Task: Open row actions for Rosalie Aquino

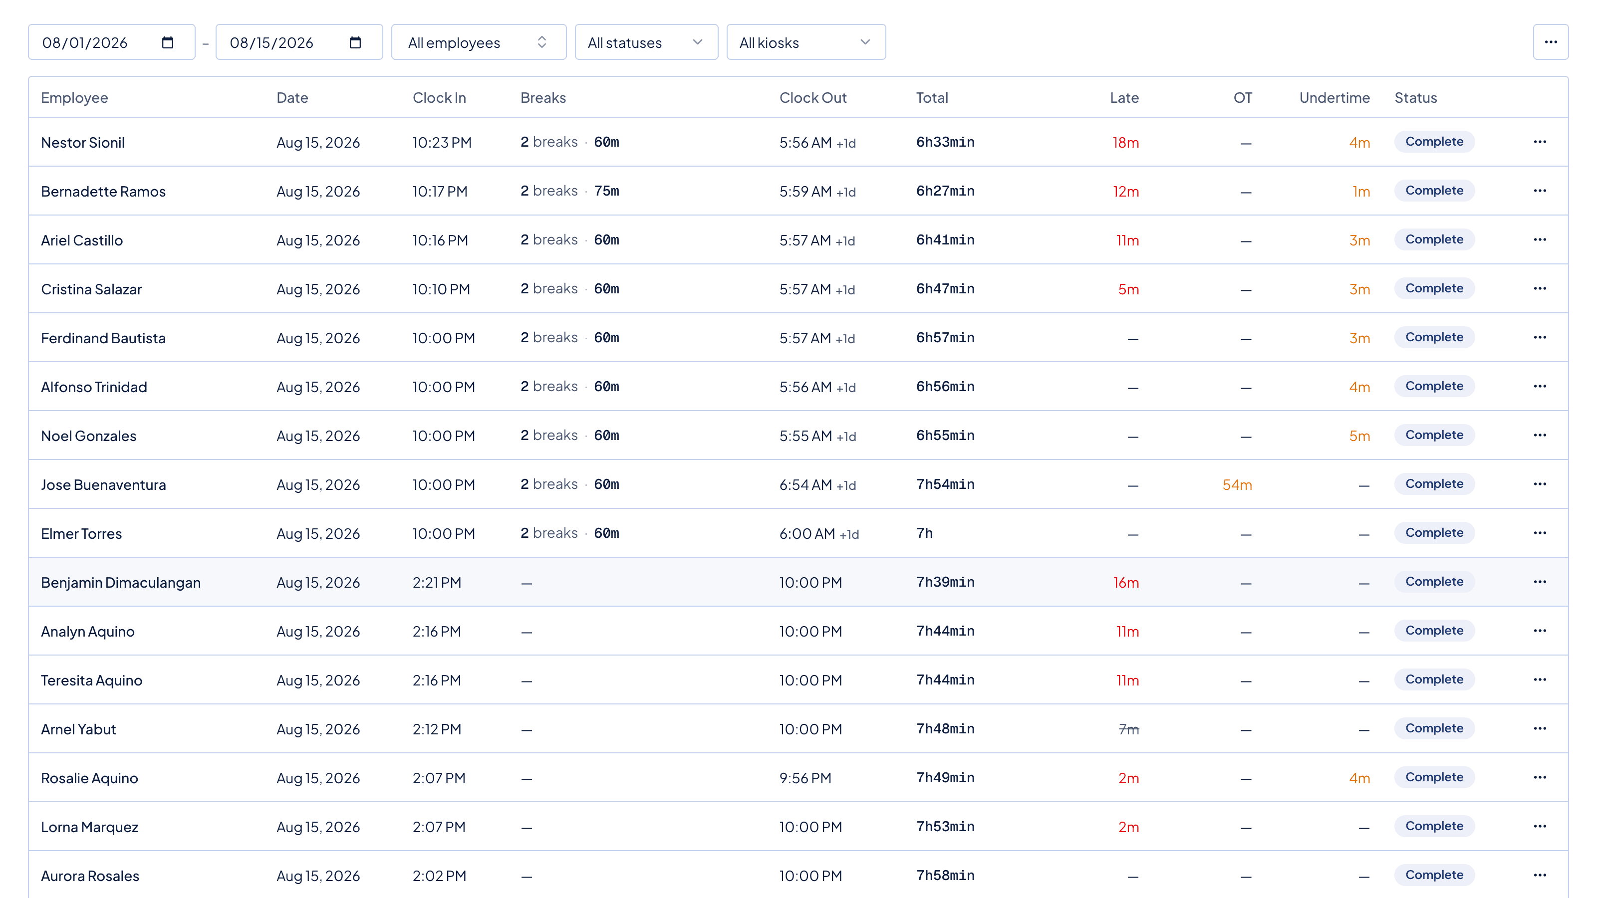Action: pos(1540,778)
